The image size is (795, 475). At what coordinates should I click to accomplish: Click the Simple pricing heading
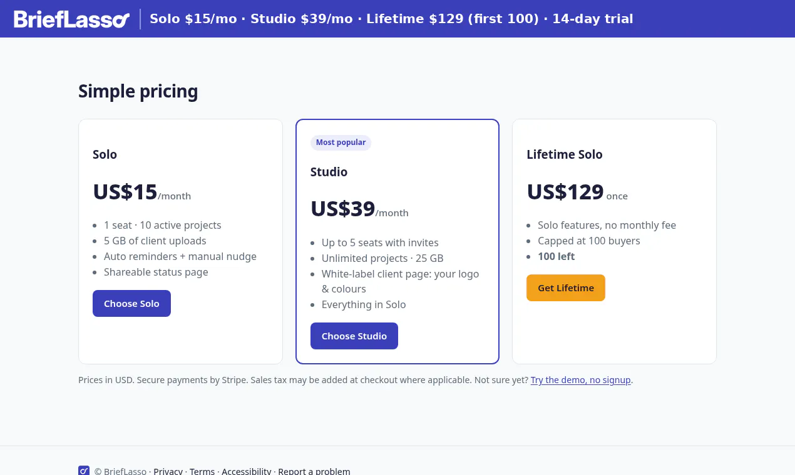click(138, 91)
